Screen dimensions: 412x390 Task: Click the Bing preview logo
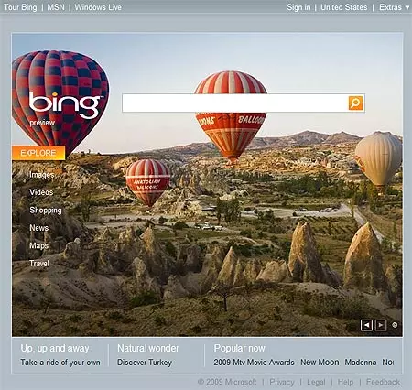(x=65, y=108)
